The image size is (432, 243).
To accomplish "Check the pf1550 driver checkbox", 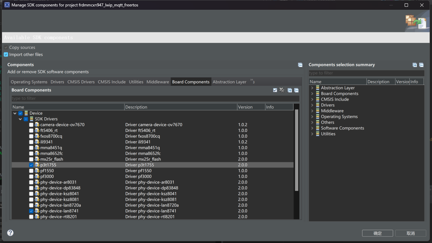I will point(31,171).
